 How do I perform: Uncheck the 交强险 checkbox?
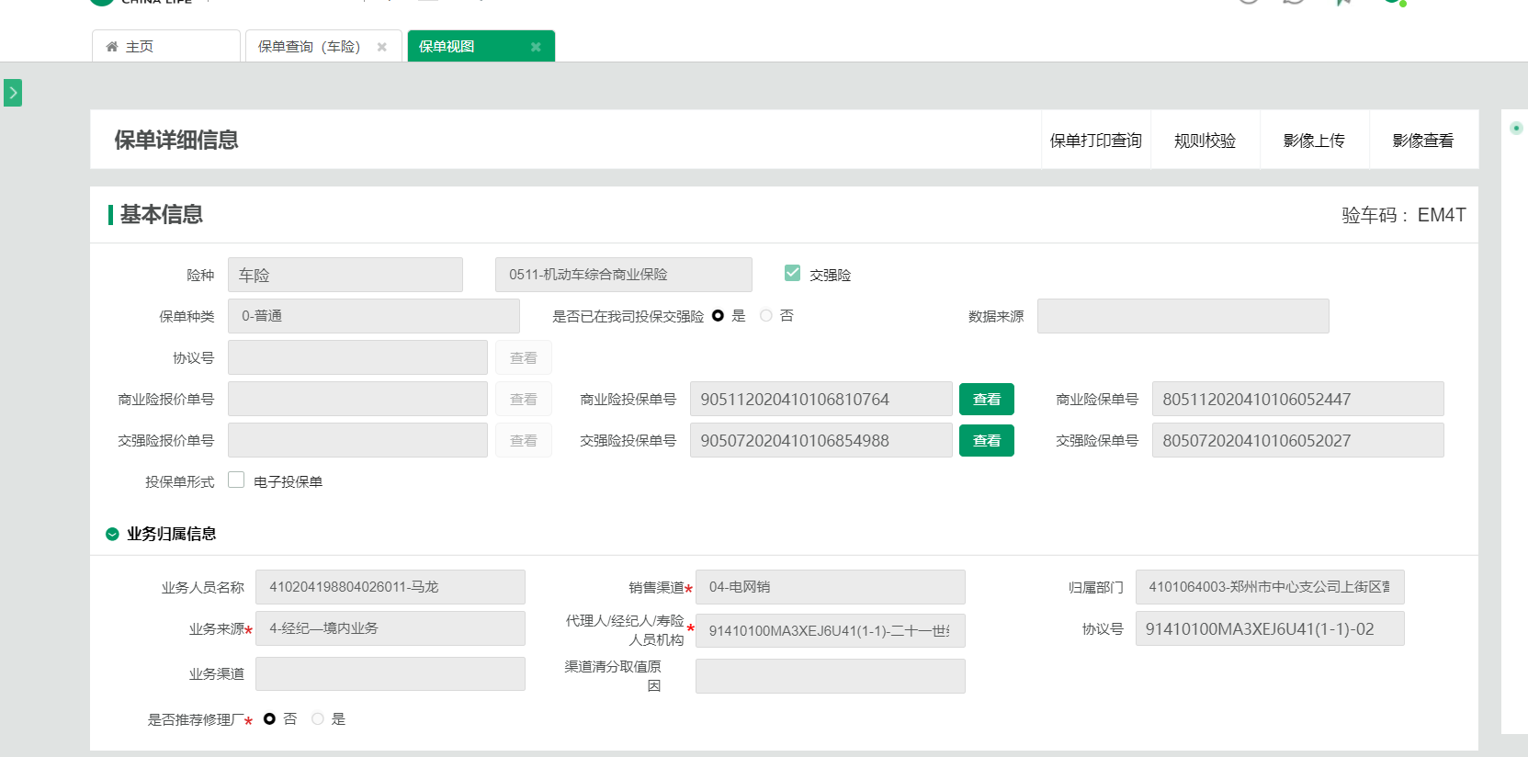(x=792, y=273)
